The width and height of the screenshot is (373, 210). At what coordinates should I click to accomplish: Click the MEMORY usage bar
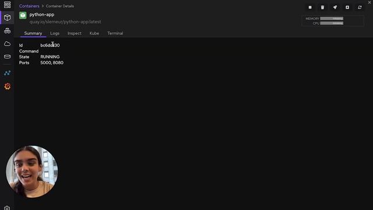point(332,19)
